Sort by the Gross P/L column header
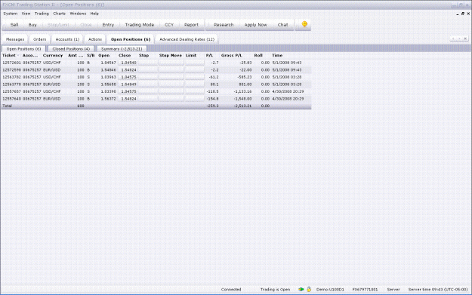This screenshot has height=295, width=472. click(232, 56)
